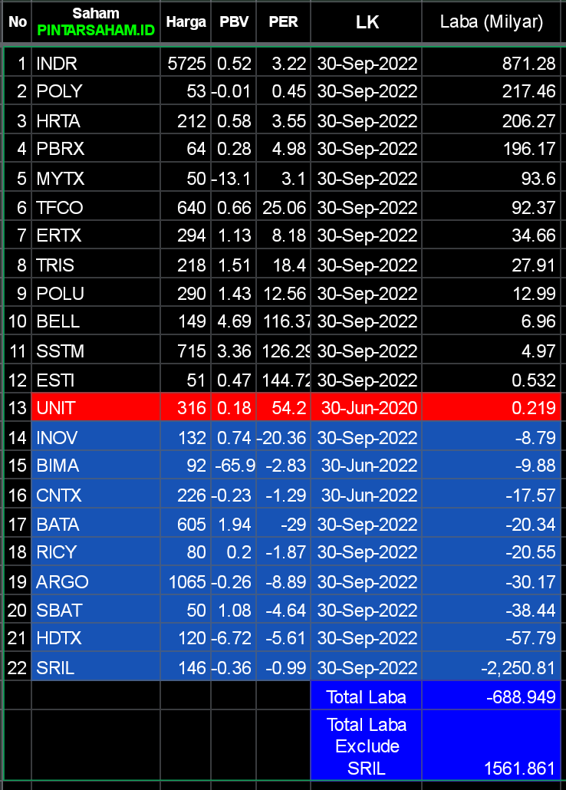
Task: Select the No column header
Action: pyautogui.click(x=17, y=22)
